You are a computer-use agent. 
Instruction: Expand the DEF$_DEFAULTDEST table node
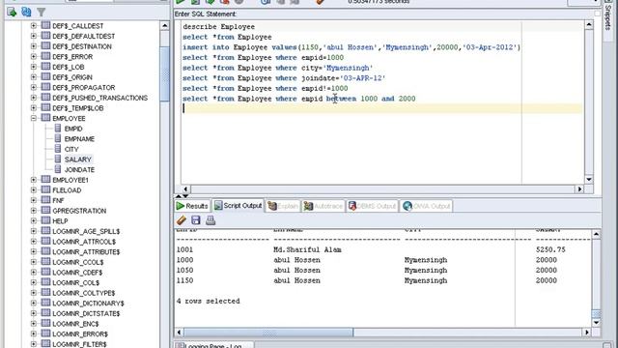click(x=34, y=36)
